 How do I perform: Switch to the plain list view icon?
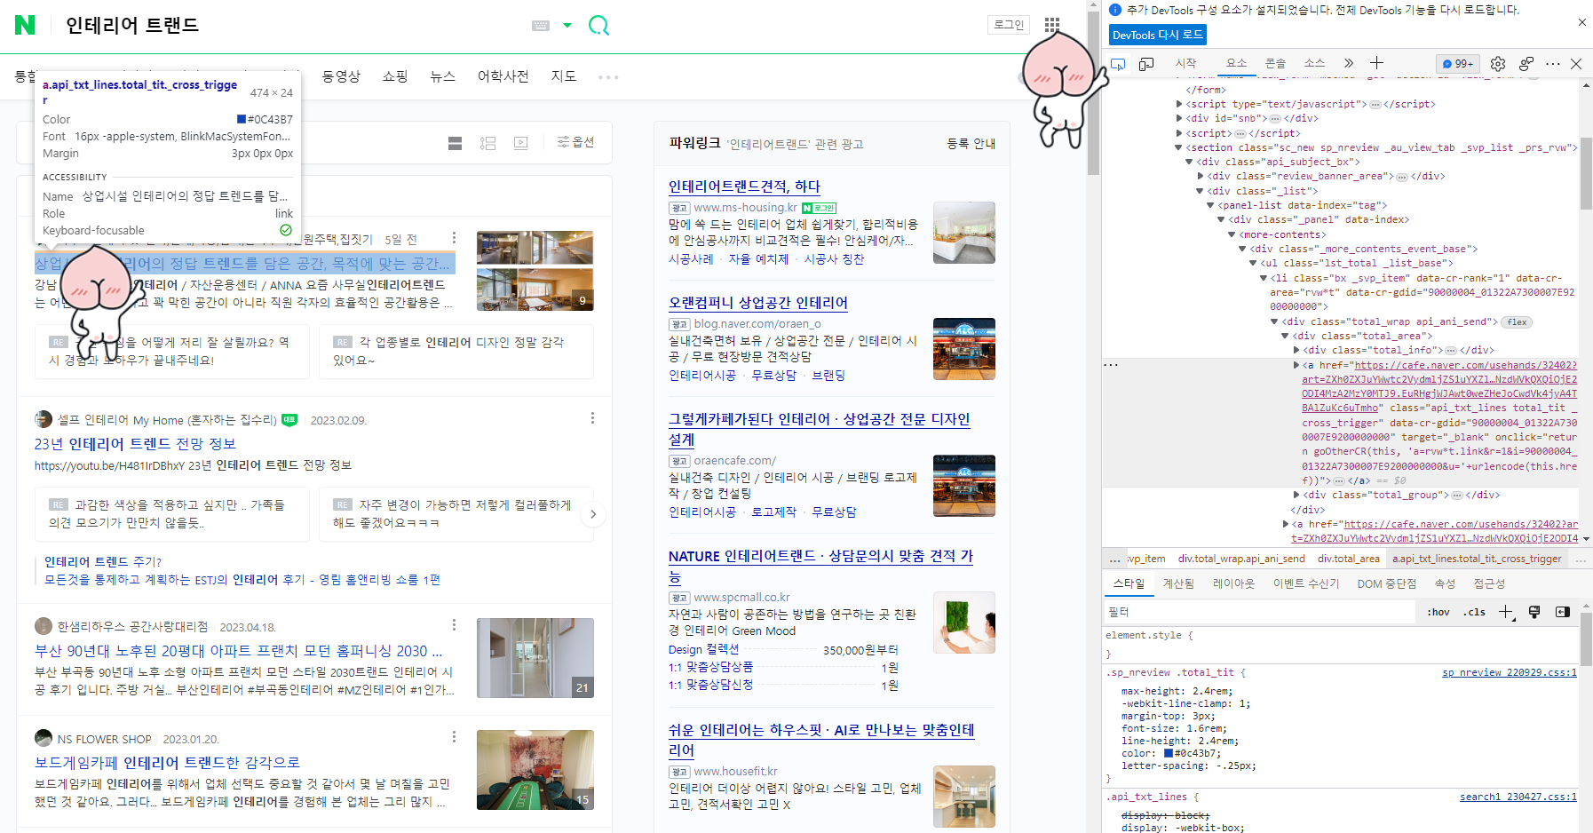pyautogui.click(x=456, y=143)
